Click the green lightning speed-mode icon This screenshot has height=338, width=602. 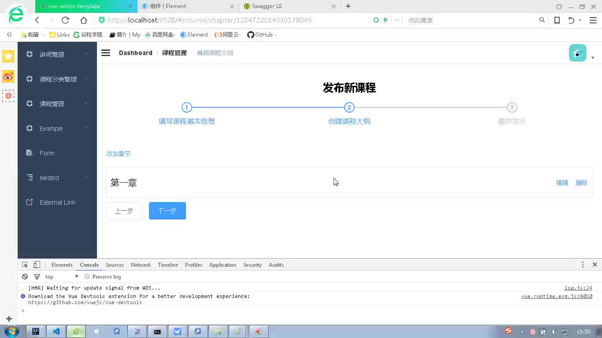(x=385, y=20)
